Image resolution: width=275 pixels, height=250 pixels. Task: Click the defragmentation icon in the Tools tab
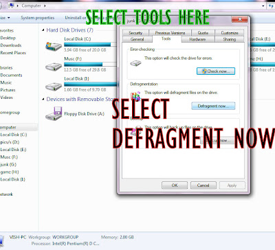(x=135, y=97)
